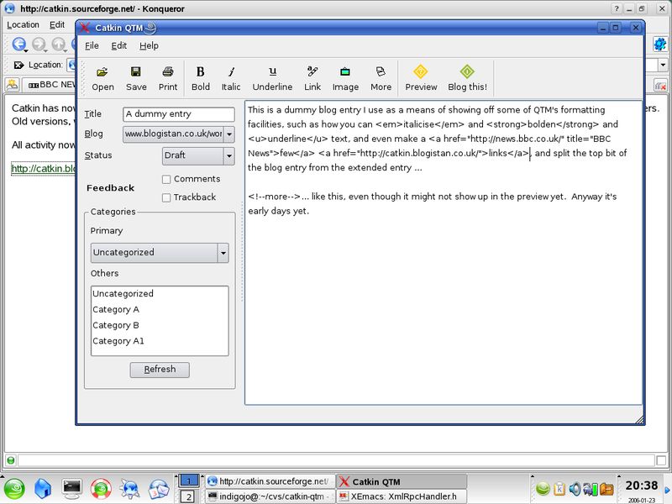Click the new tab icon in Konqueror
Screen dimensions: 672x504
(x=13, y=85)
